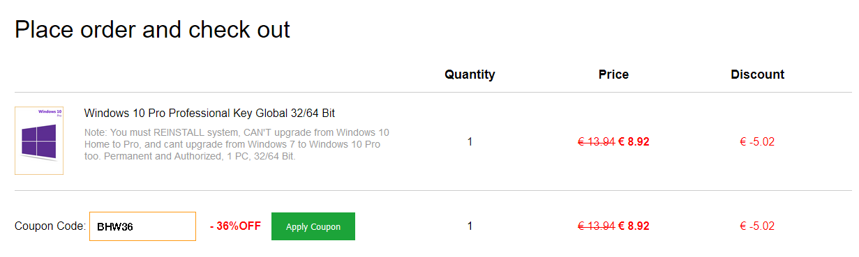This screenshot has width=859, height=257.
Task: Click the purple Windows logo on the product box
Action: (38, 141)
